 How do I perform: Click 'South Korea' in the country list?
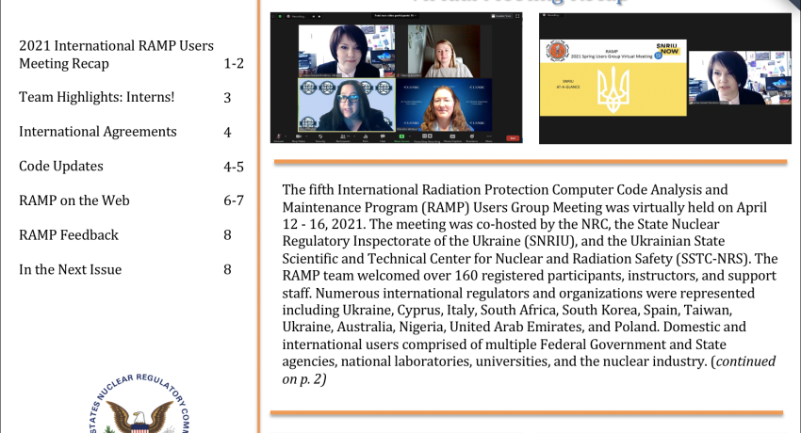(x=601, y=310)
